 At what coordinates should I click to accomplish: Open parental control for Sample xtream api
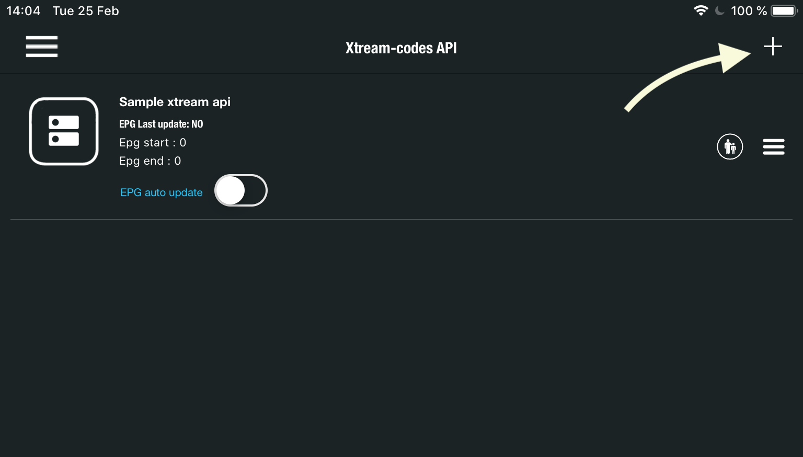pos(730,147)
